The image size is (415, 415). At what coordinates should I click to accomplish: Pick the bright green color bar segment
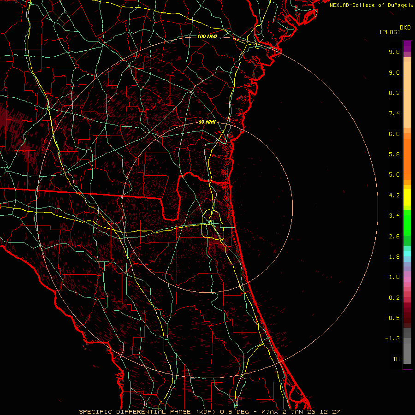tap(407, 222)
